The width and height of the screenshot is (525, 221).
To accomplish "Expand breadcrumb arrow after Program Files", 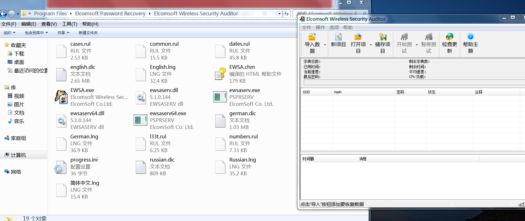I will tap(71, 13).
